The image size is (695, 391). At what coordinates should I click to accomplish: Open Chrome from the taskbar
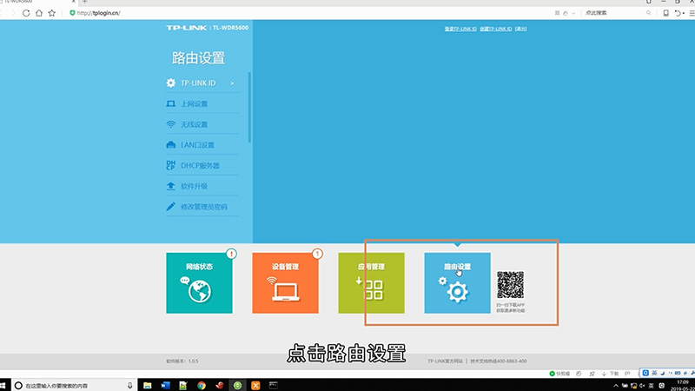pyautogui.click(x=202, y=385)
